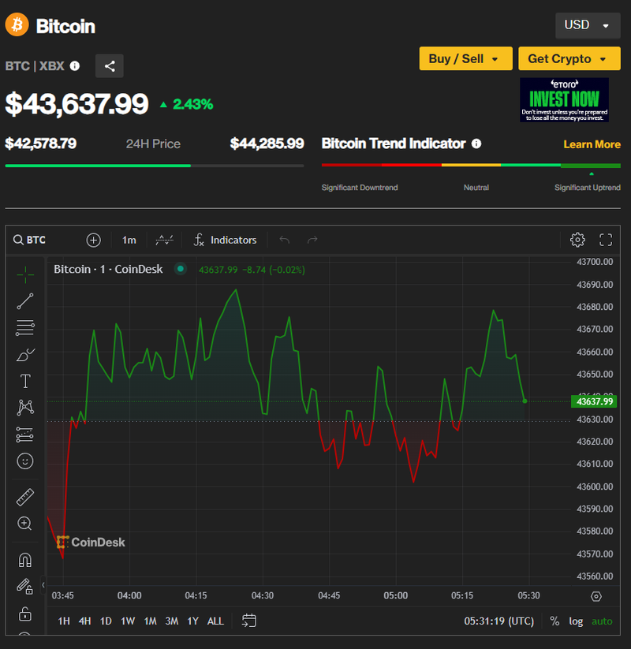This screenshot has height=649, width=631.
Task: Select the ALL time range
Action: [x=215, y=621]
